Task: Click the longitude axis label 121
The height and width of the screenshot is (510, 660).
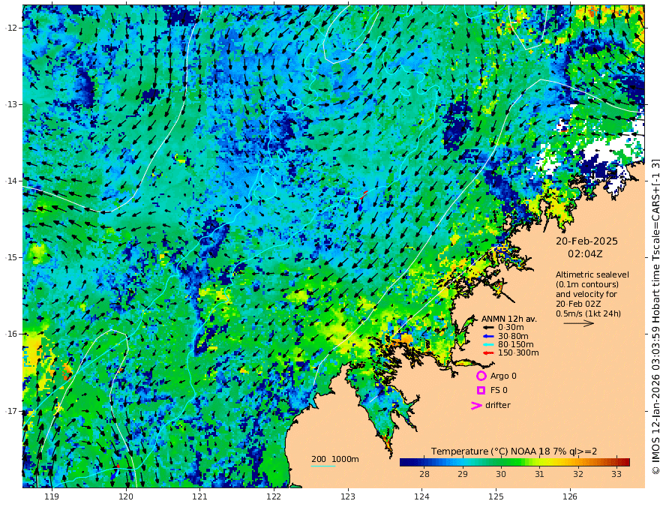Action: 200,497
